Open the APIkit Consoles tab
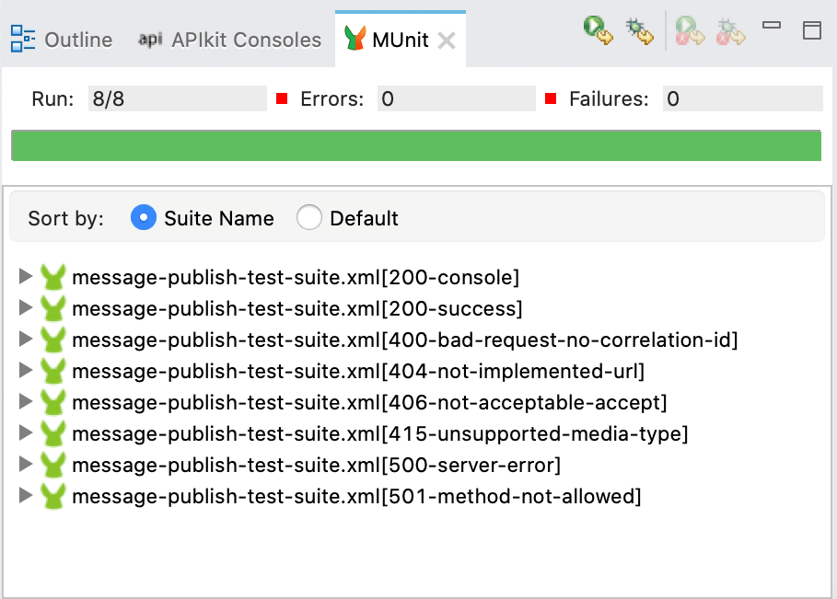This screenshot has height=599, width=837. [x=230, y=40]
